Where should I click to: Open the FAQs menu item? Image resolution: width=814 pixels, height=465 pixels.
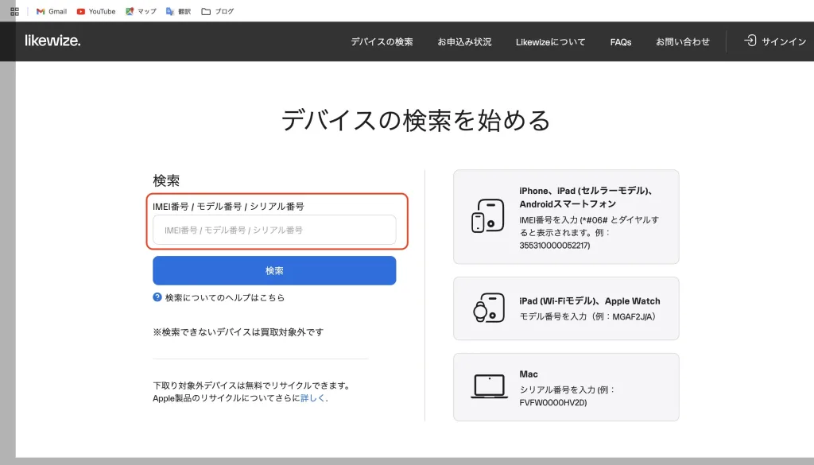(x=620, y=42)
